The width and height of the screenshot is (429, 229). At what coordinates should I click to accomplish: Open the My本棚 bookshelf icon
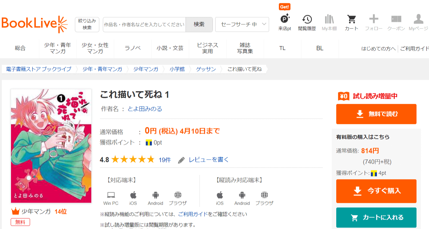(329, 19)
